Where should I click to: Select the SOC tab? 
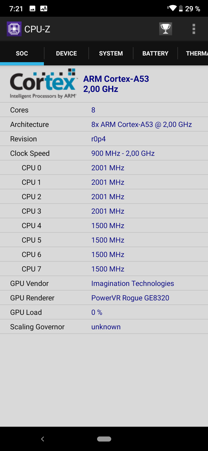[22, 53]
